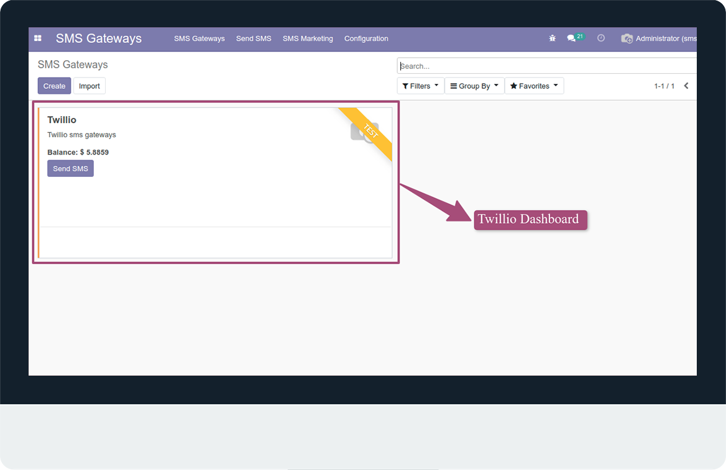Click the Twillio card title

click(x=62, y=120)
